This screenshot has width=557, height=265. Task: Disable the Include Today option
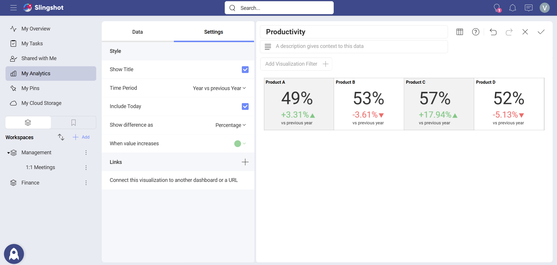(x=245, y=106)
